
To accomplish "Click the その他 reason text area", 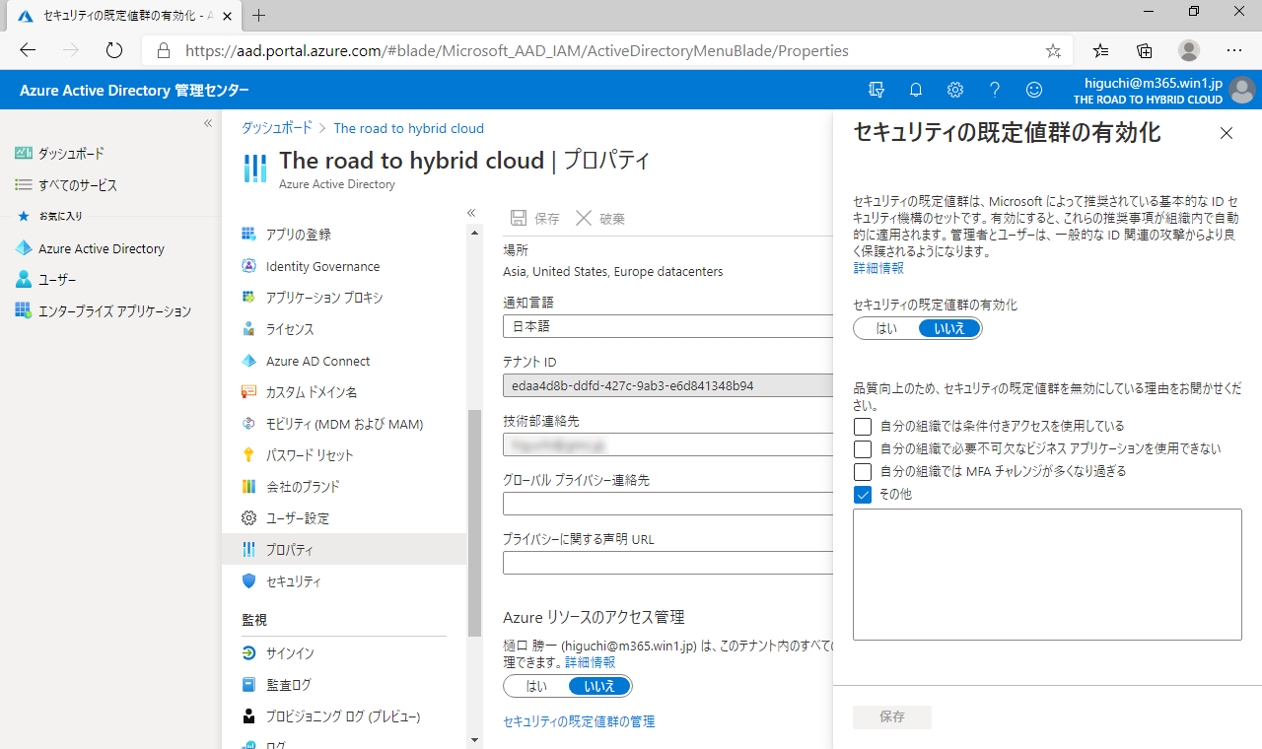I will click(1047, 575).
